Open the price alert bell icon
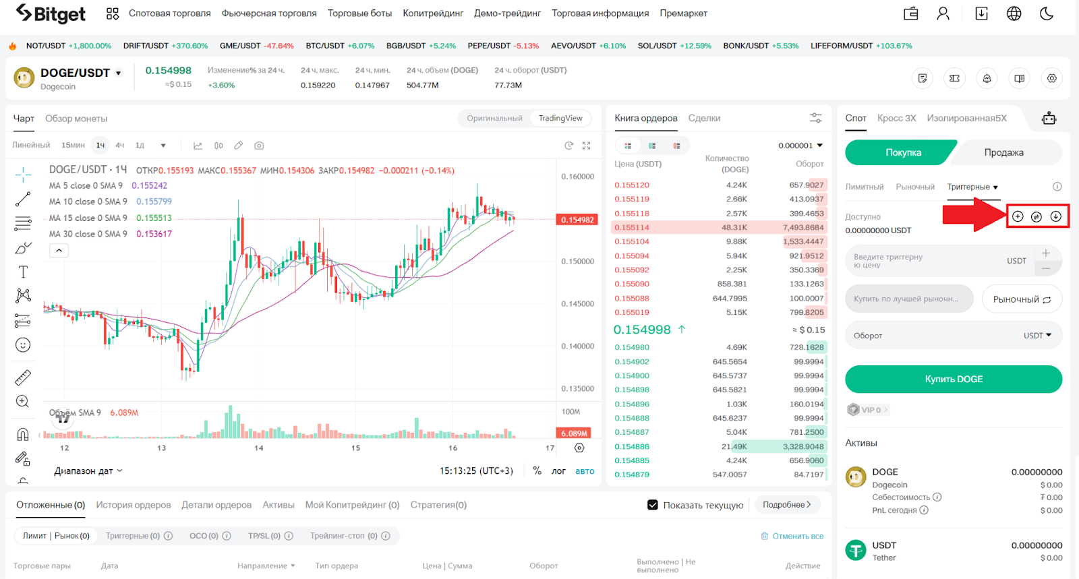This screenshot has height=579, width=1079. [987, 78]
